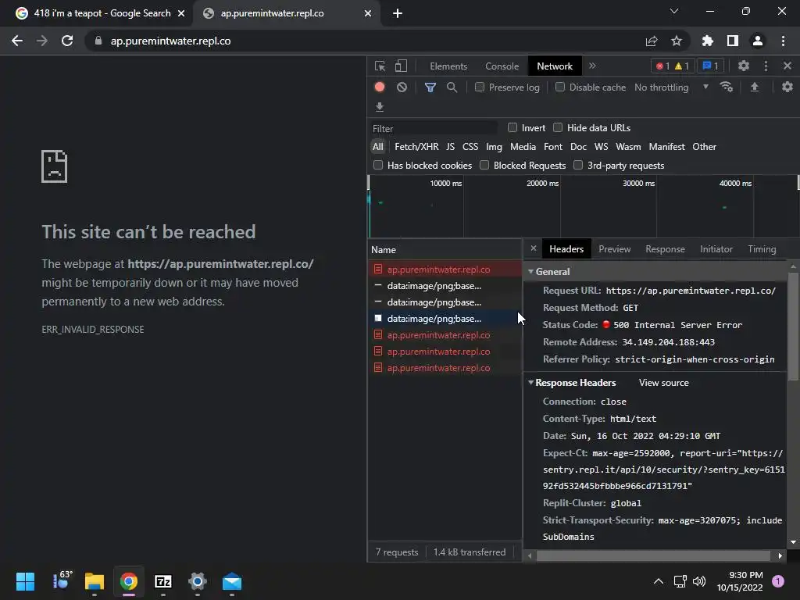The height and width of the screenshot is (600, 800).
Task: Filter requests by WS type
Action: click(601, 146)
